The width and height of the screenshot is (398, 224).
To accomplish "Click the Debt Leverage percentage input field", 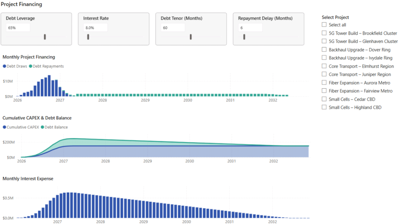I will 18,27.
